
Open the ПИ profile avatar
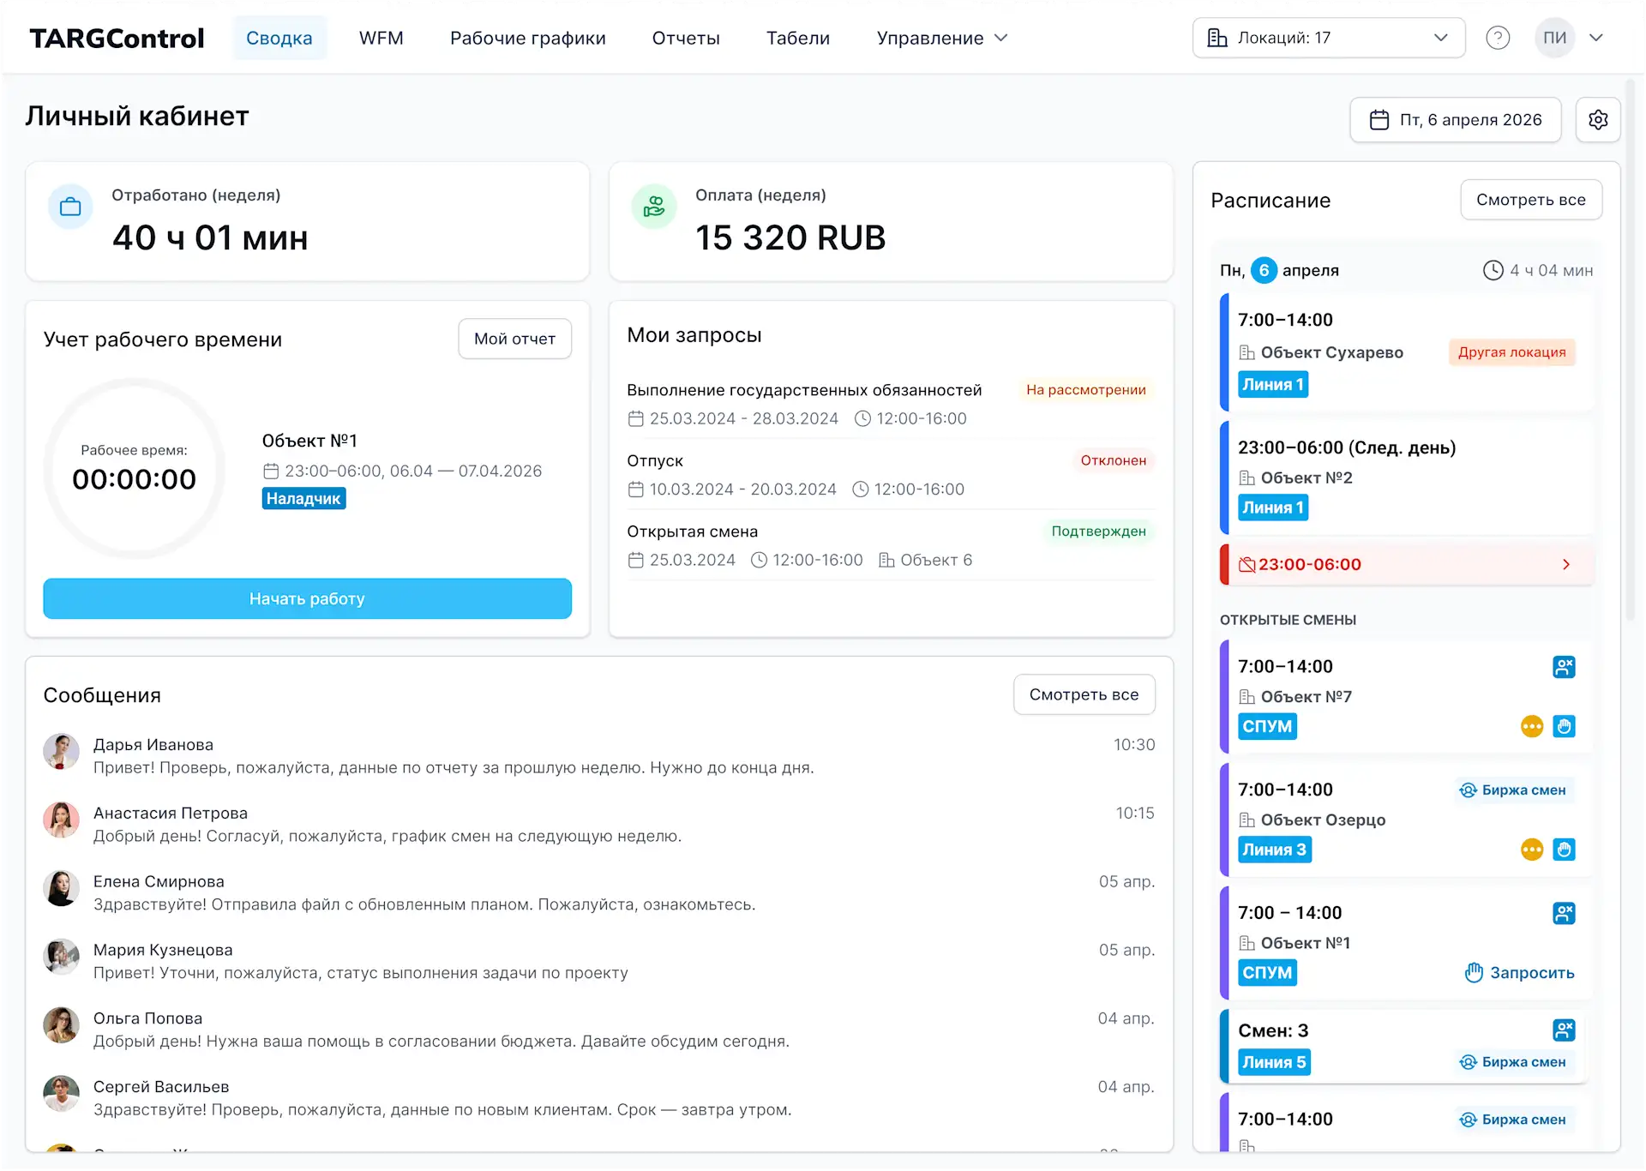[1554, 38]
